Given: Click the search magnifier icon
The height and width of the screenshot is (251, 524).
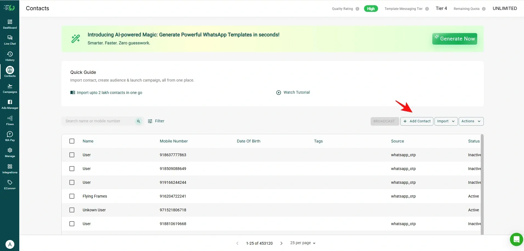Looking at the screenshot, I should pos(139,121).
